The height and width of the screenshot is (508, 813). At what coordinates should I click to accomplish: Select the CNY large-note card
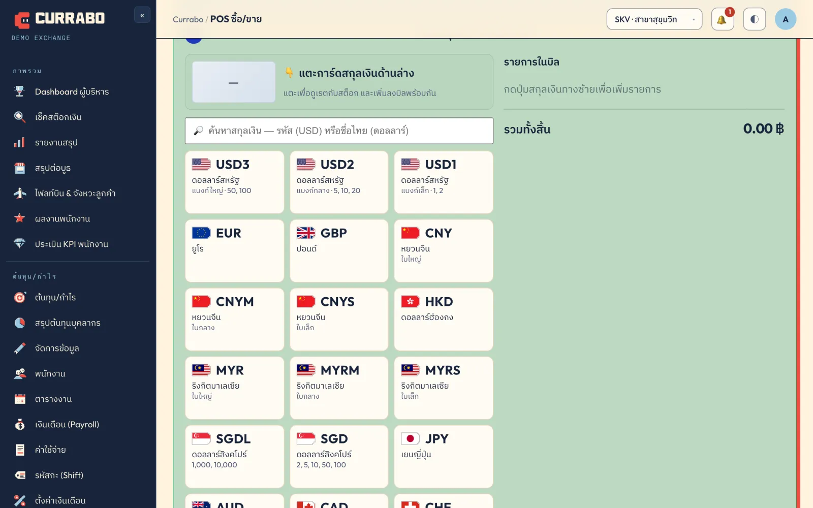coord(444,250)
